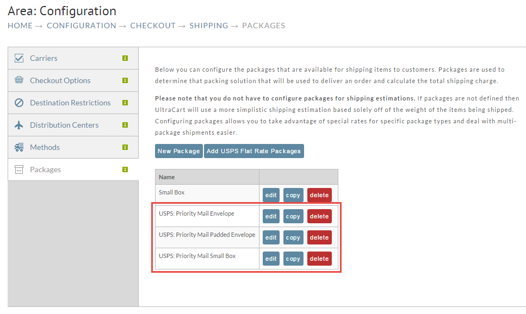This screenshot has height=314, width=526.
Task: Click the Checkout Options basket icon
Action: 19,80
